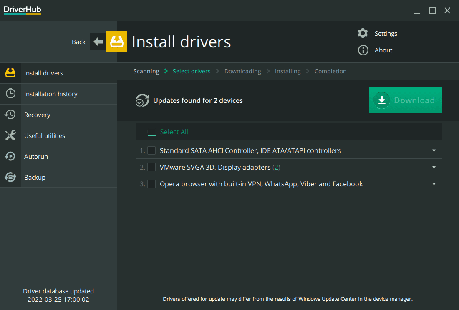
Task: Open Backup via its disks icon
Action: (10, 177)
